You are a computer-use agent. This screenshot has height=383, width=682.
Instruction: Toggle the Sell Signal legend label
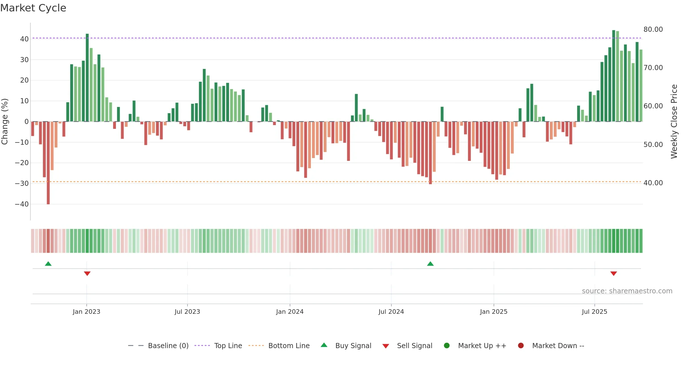(415, 346)
